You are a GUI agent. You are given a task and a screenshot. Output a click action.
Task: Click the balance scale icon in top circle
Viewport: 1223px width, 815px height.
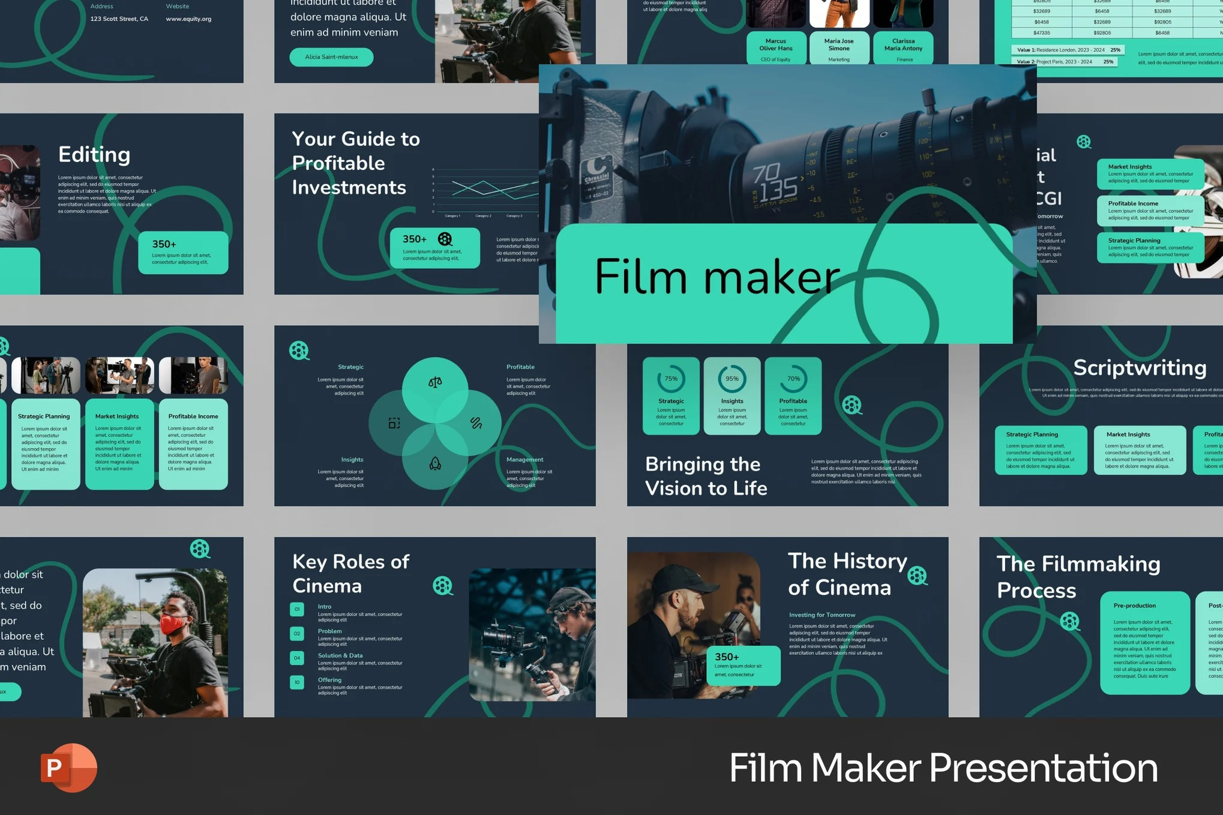tap(435, 382)
